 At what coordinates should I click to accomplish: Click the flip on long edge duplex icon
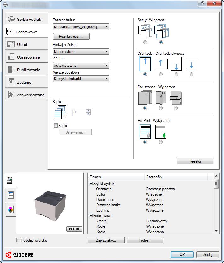click(161, 98)
